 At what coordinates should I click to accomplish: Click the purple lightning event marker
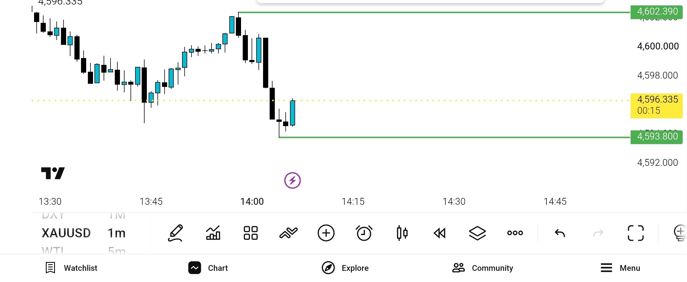coord(292,180)
